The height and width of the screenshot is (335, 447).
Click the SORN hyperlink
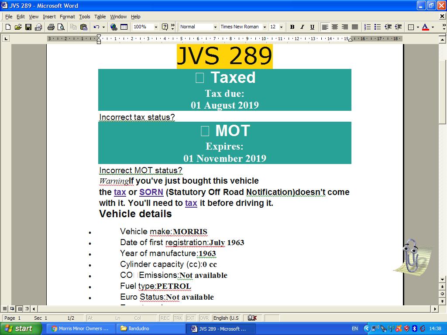pyautogui.click(x=151, y=192)
